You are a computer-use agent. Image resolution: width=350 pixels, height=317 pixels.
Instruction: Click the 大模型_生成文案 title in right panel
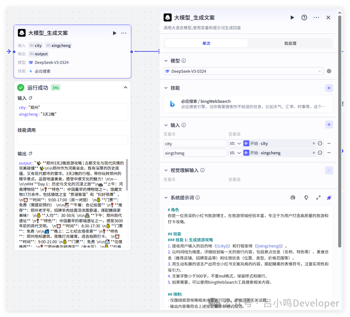[x=194, y=18]
